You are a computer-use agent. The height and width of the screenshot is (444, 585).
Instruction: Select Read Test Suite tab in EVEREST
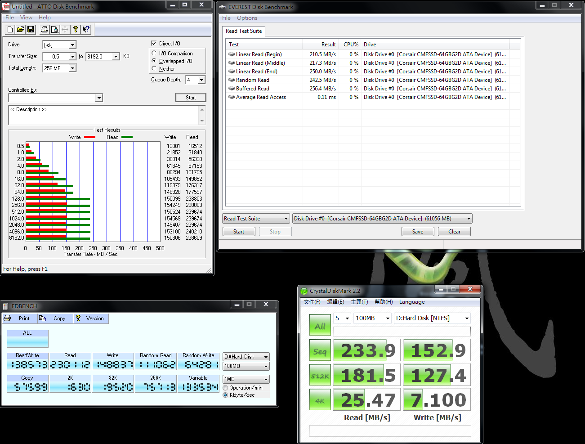click(x=244, y=31)
